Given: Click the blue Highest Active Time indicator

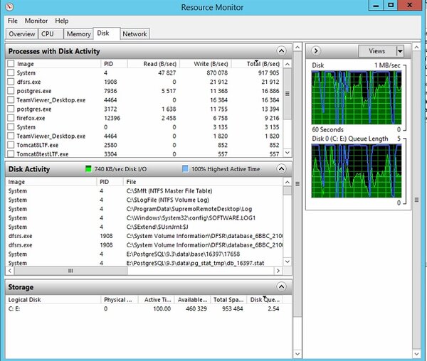Looking at the screenshot, I should pos(185,169).
